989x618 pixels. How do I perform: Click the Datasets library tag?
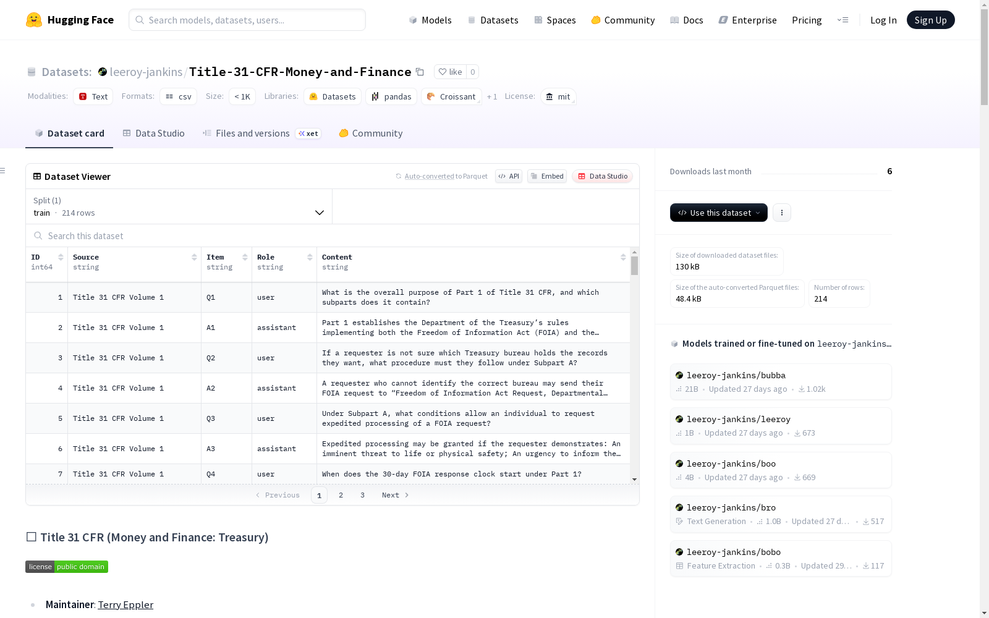pos(333,96)
